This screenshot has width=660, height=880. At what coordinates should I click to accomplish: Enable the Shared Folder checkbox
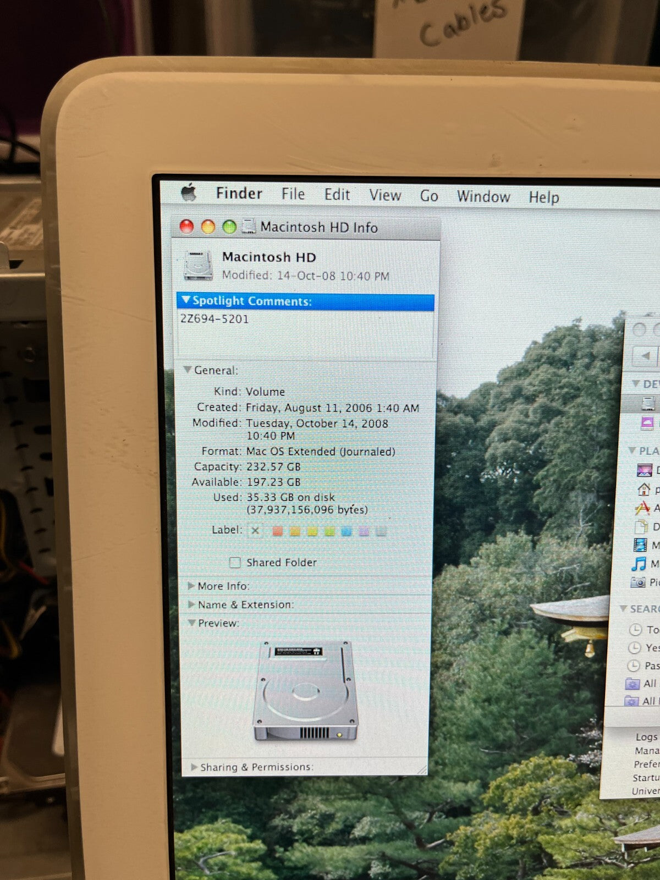235,563
